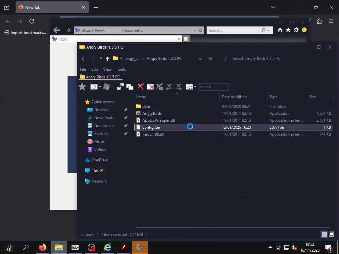Open the Edit menu in Explorer

[94, 69]
